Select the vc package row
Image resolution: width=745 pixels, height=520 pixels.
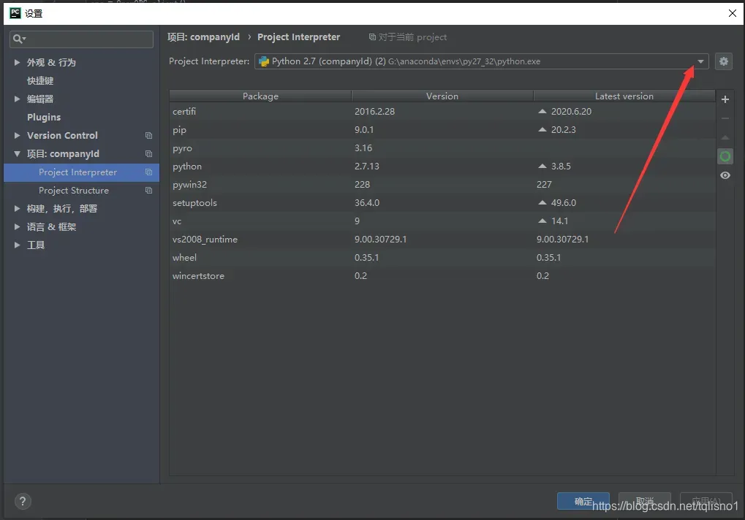[442, 221]
